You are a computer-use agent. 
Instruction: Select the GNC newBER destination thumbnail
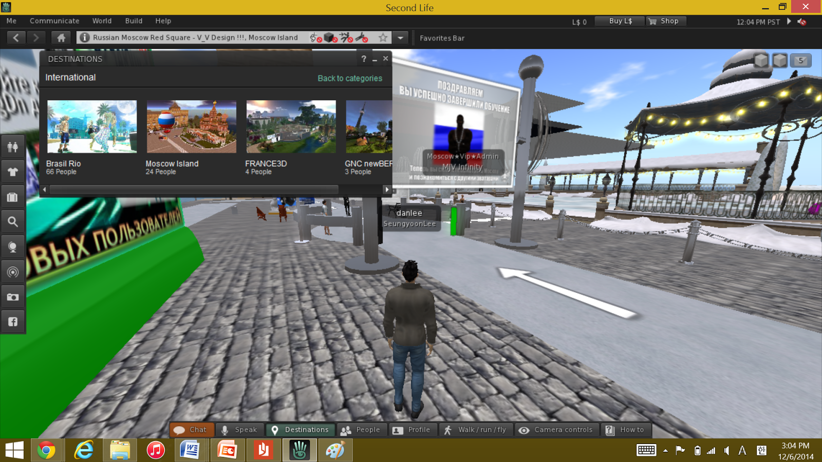click(369, 127)
